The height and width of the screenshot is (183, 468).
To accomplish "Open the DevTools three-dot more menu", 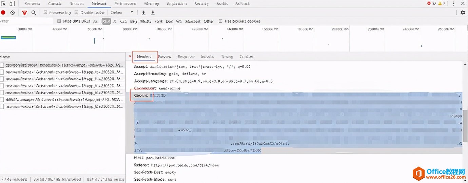I will tap(454, 4).
